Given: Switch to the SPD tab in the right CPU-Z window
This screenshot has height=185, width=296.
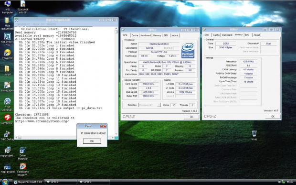Looking at the screenshot, I should tap(247, 35).
